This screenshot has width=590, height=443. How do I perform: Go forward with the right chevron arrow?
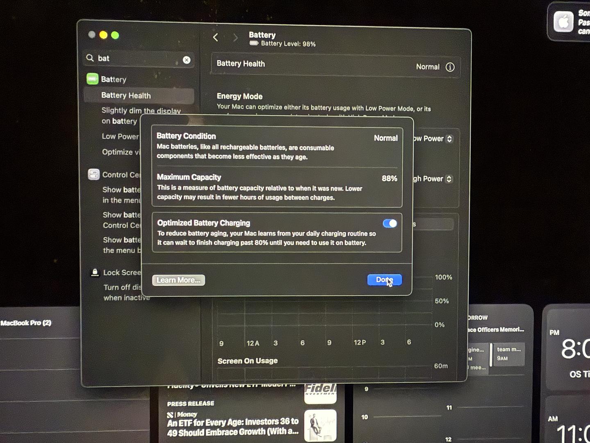(x=235, y=38)
